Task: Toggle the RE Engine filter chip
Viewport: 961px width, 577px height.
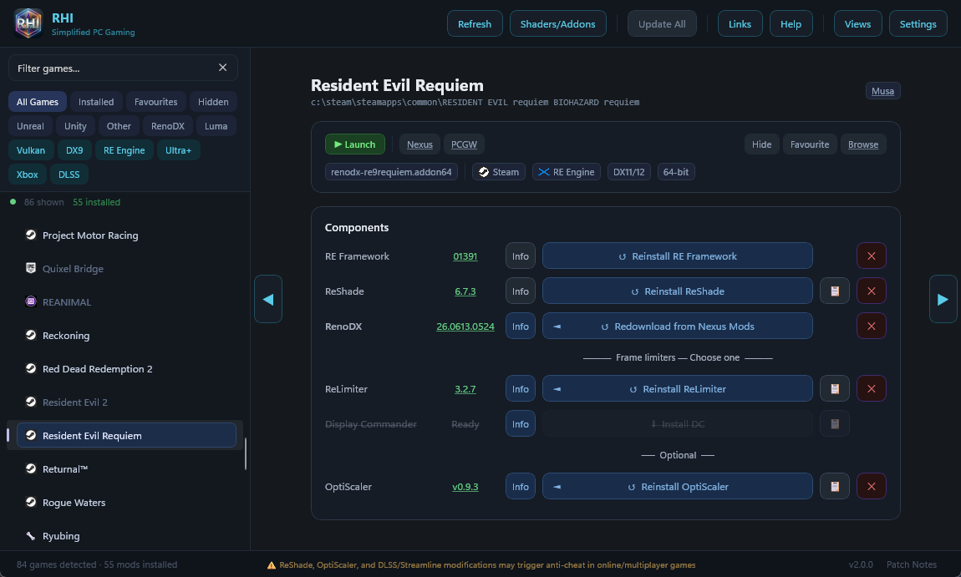Action: click(x=125, y=150)
